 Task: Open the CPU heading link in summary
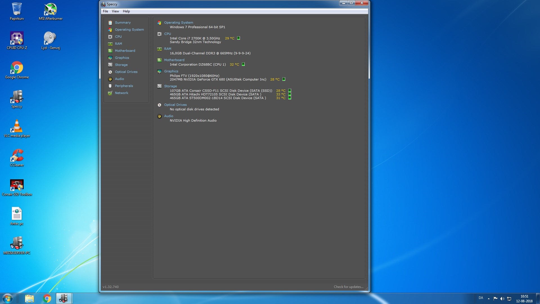tap(168, 34)
